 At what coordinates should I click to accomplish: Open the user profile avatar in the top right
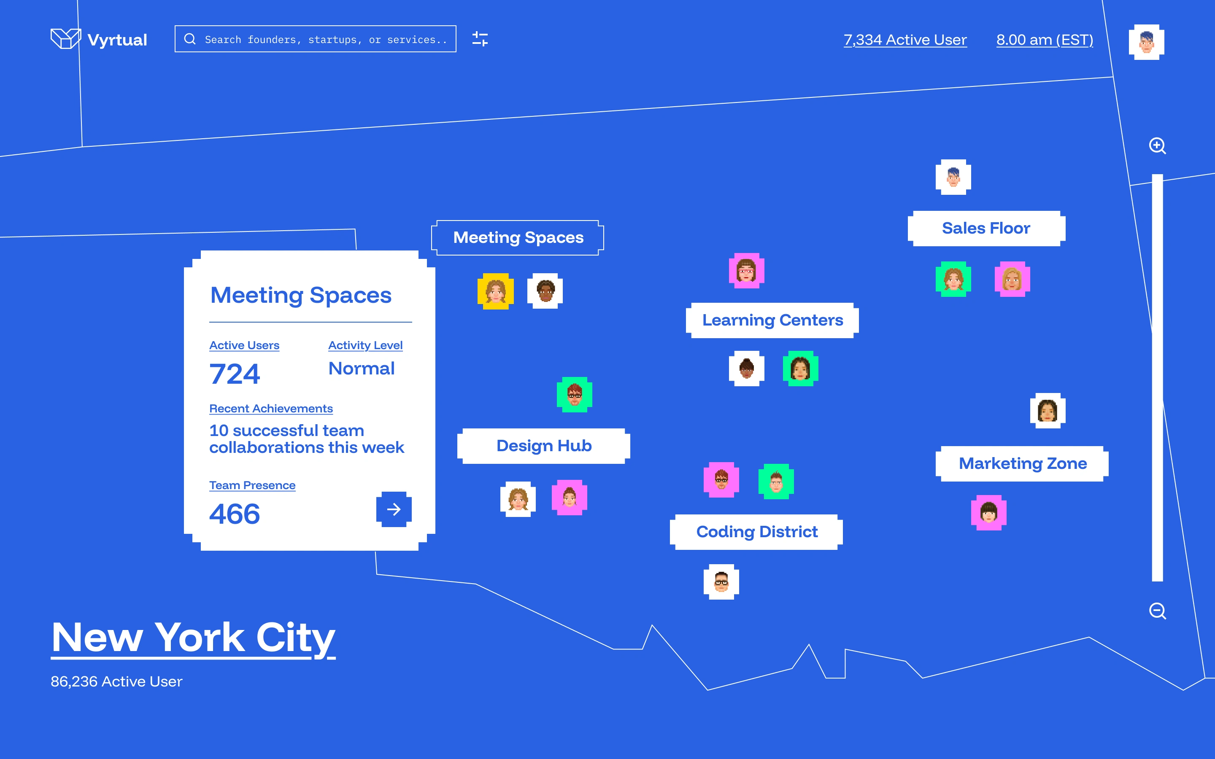coord(1146,42)
